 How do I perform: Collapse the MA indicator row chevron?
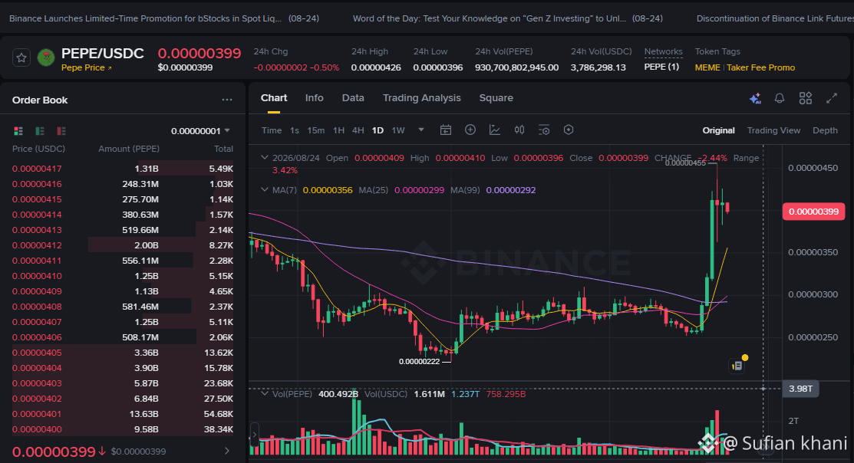[x=265, y=190]
